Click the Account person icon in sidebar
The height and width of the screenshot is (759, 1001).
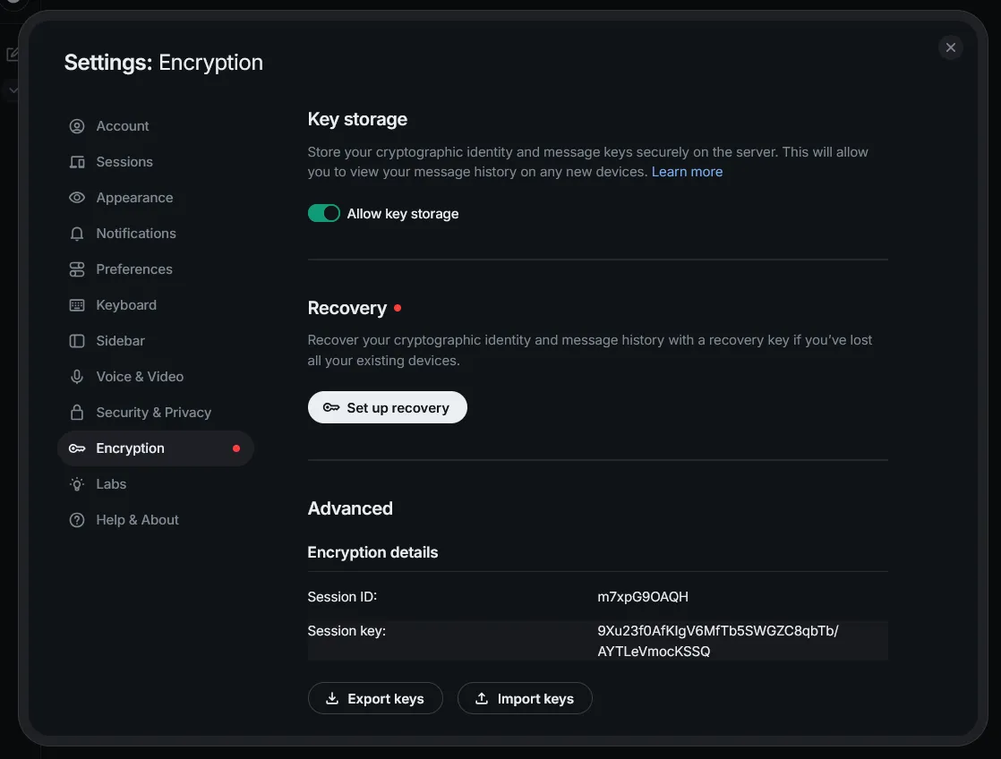[x=77, y=126]
